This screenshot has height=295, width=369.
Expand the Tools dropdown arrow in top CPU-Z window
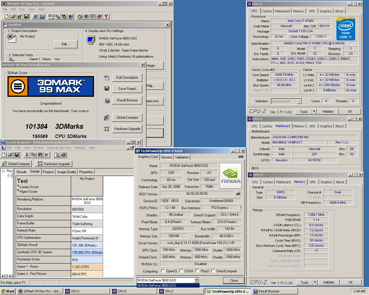click(x=314, y=111)
